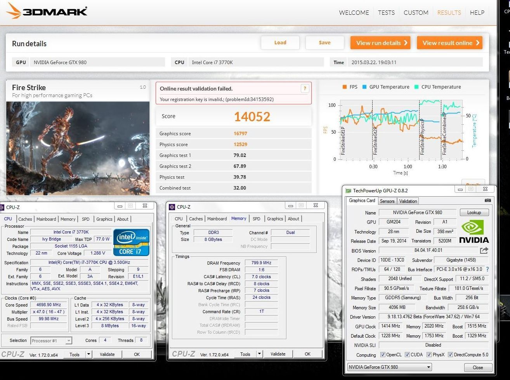Click the Load button in Run details

coord(280,43)
